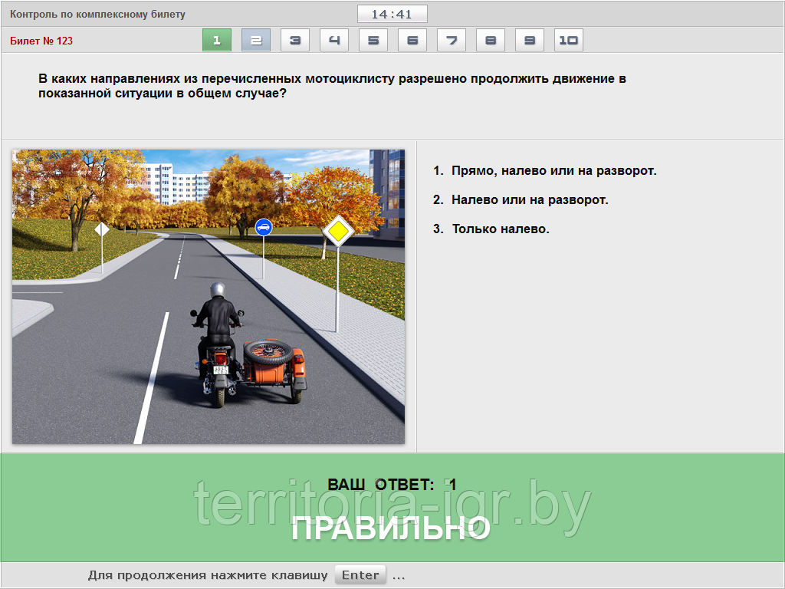Navigate to question 6
785x589 pixels.
(x=412, y=39)
